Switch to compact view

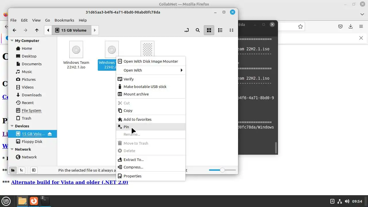click(x=231, y=30)
